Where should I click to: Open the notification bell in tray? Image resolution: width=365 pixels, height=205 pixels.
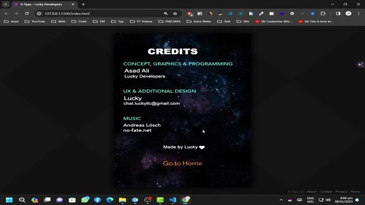[x=357, y=200]
